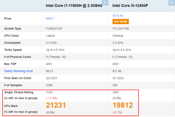Viewport: 175px width, 117px height.
Task: Select 8 (Threads: 16) cores cell
Action: click(x=56, y=57)
